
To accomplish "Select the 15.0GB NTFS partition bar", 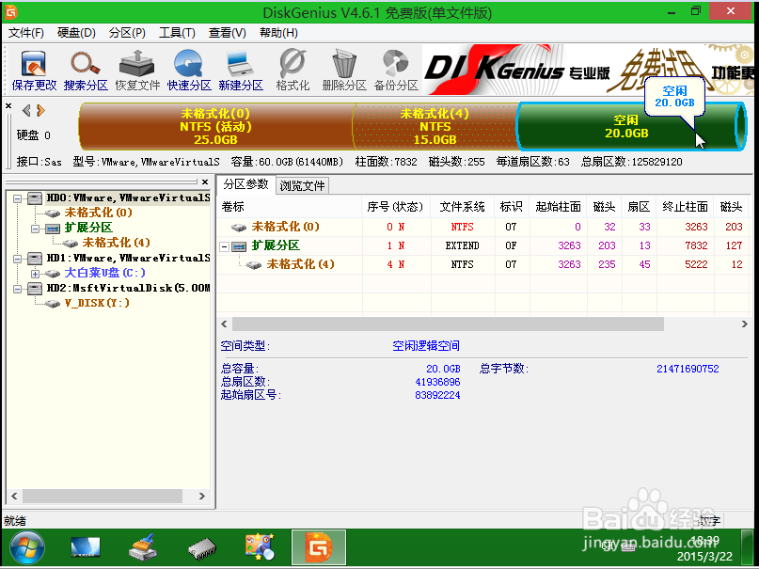I will (435, 126).
